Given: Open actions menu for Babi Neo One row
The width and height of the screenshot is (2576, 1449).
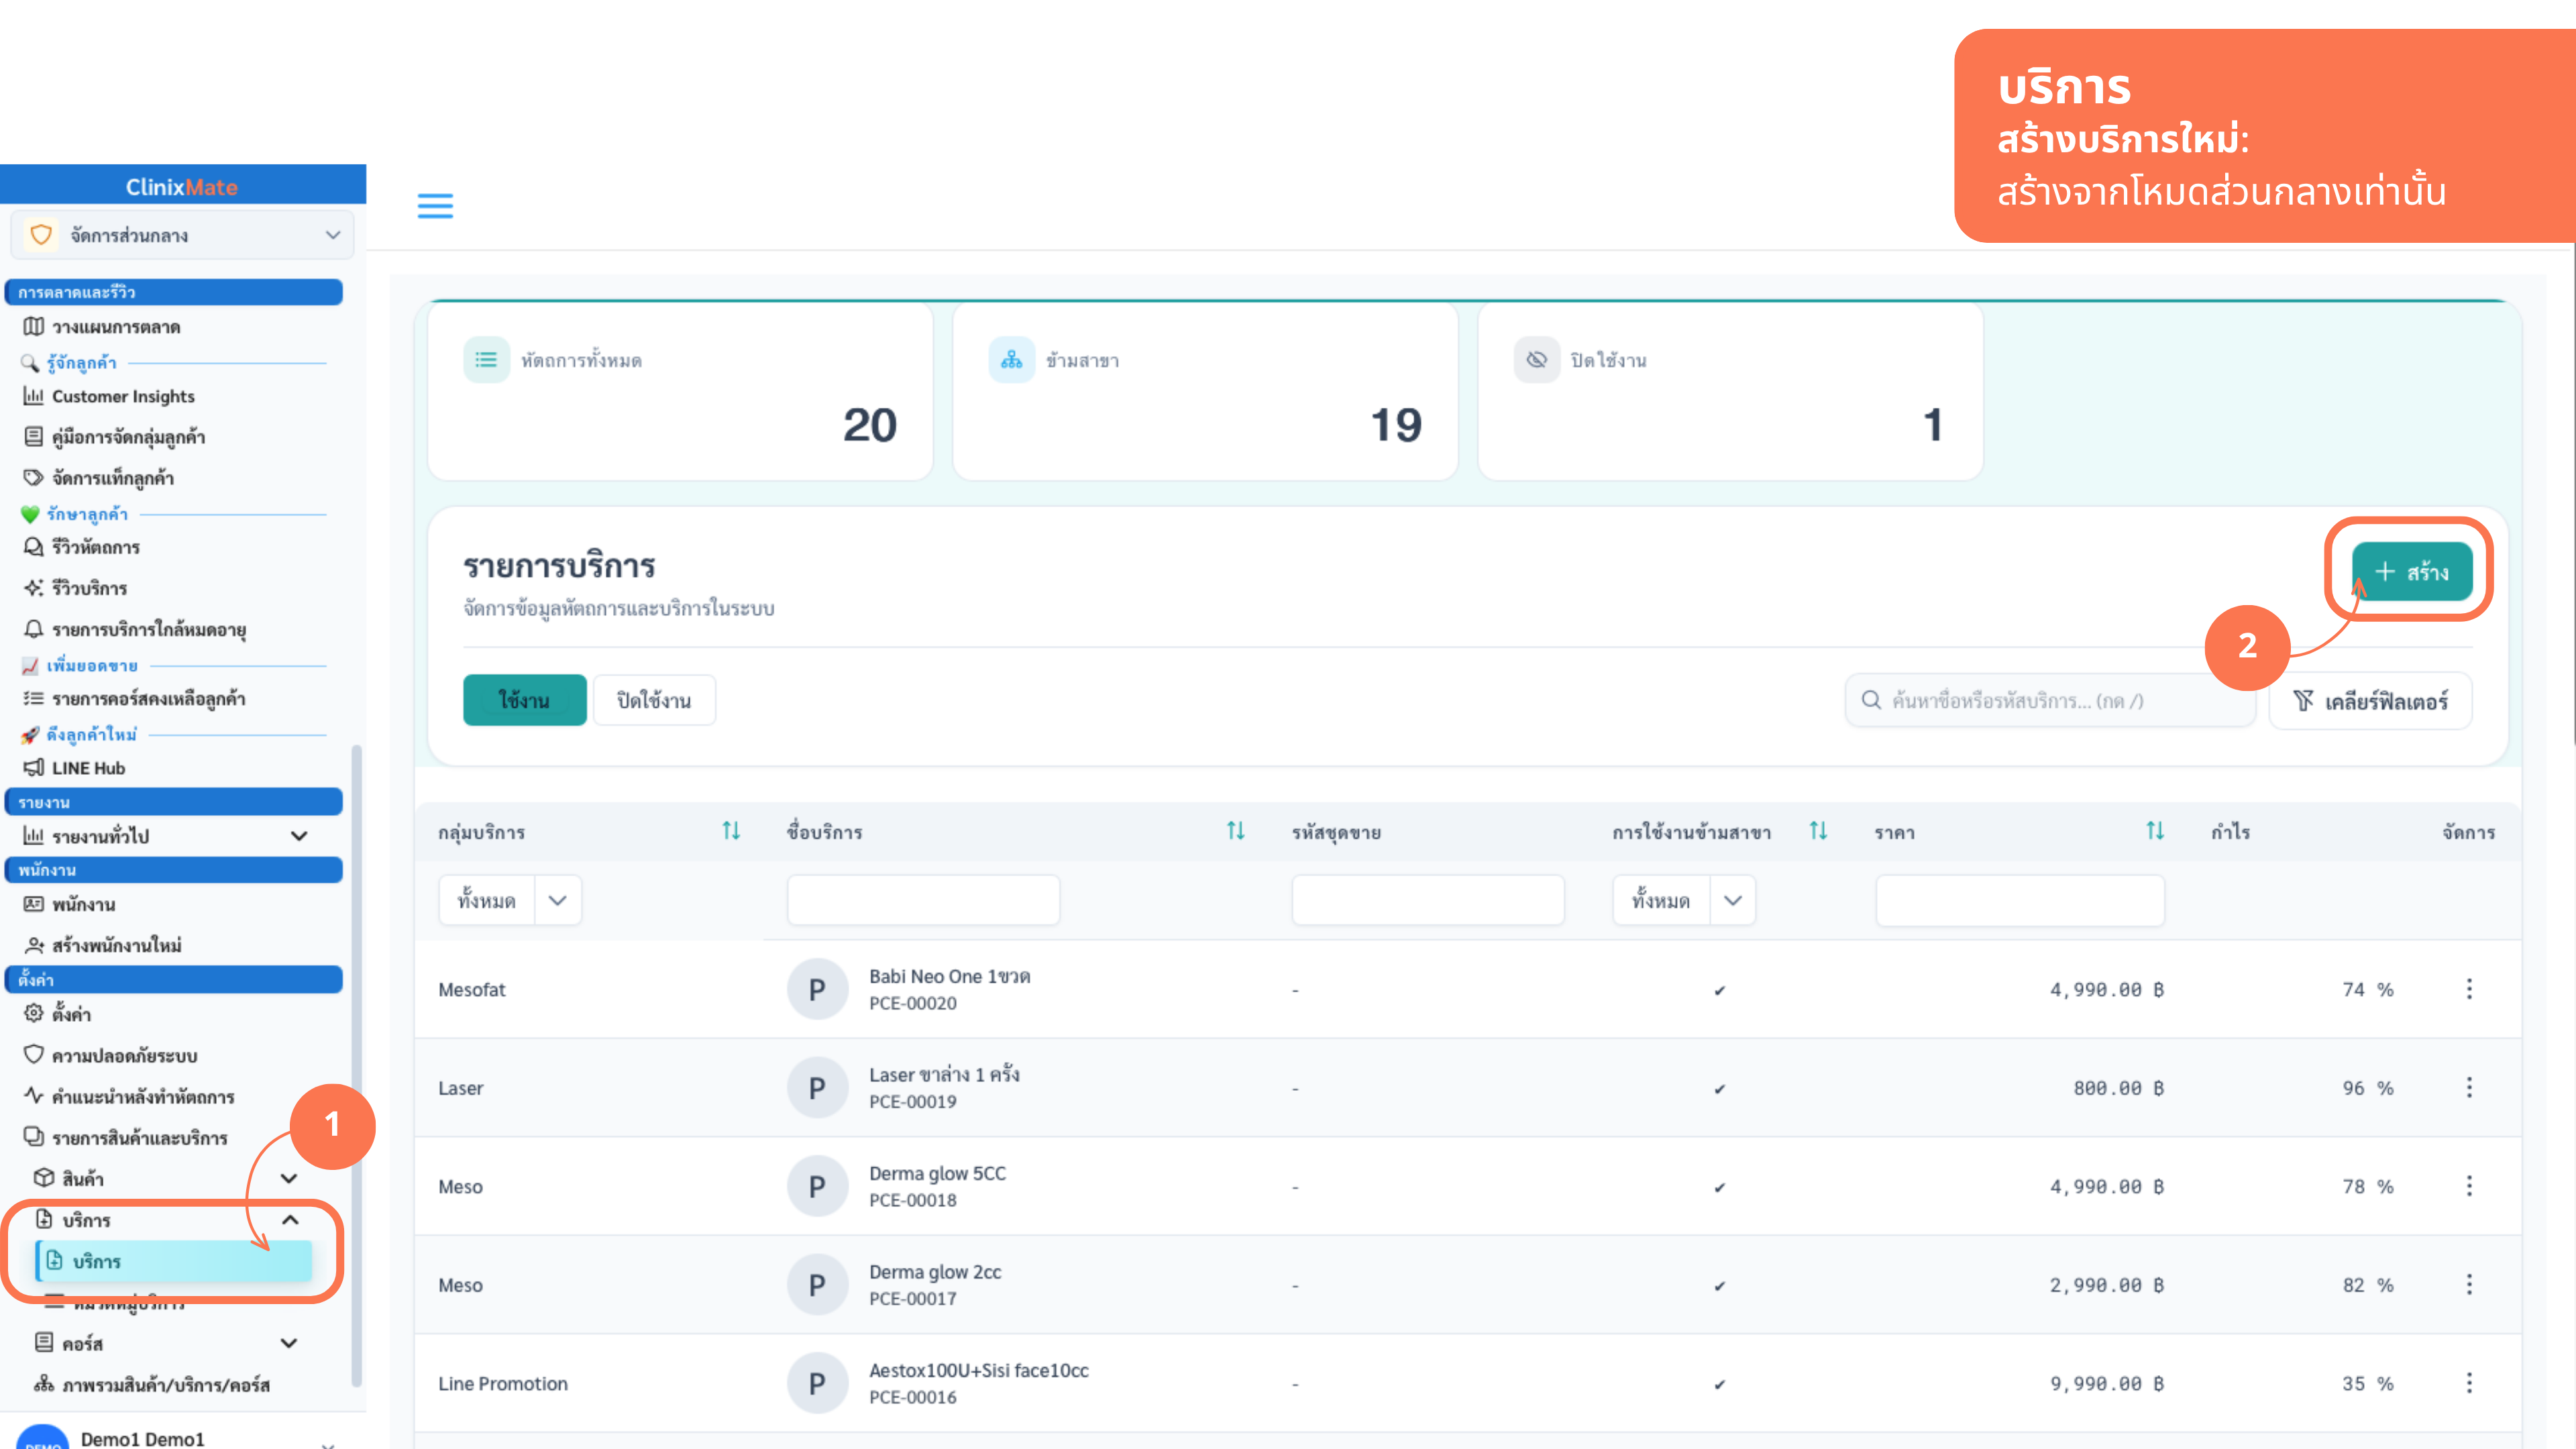Looking at the screenshot, I should click(x=2469, y=989).
